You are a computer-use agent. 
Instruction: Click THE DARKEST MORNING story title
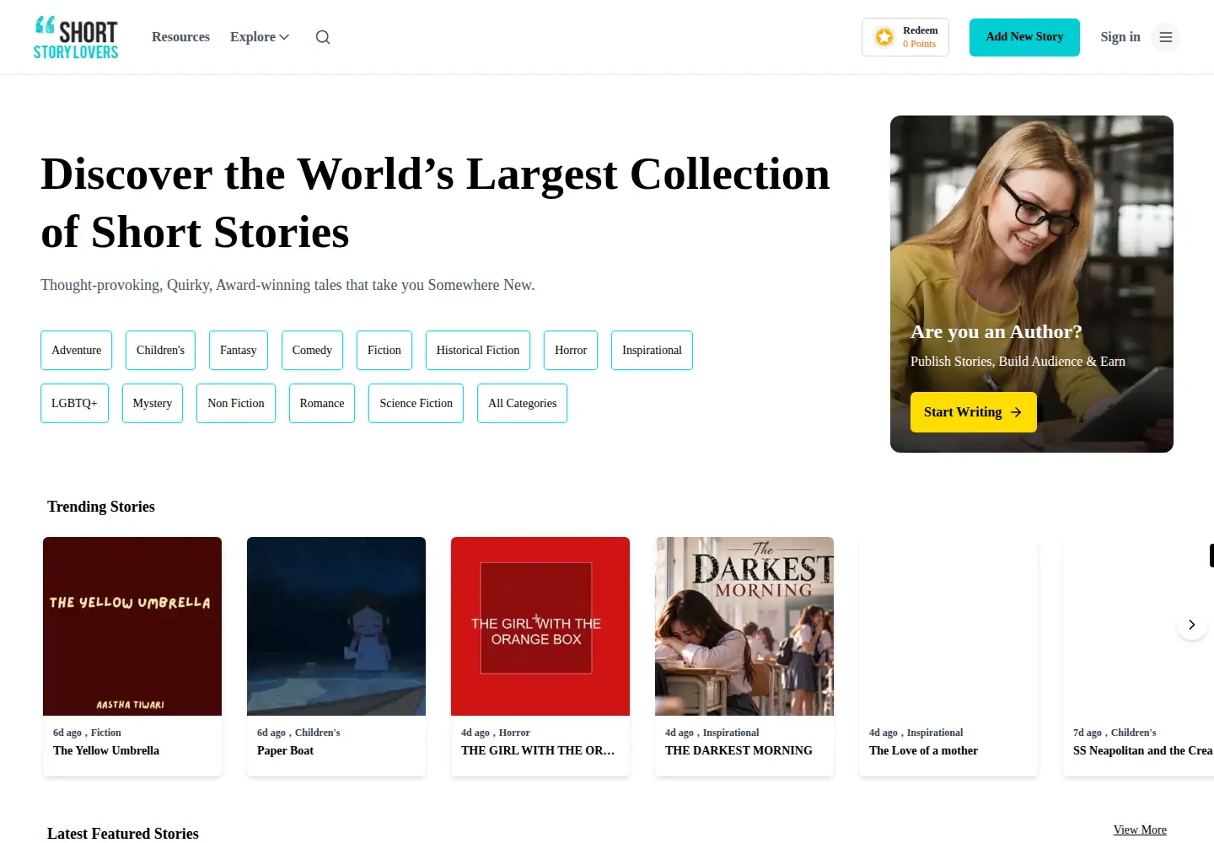point(739,750)
